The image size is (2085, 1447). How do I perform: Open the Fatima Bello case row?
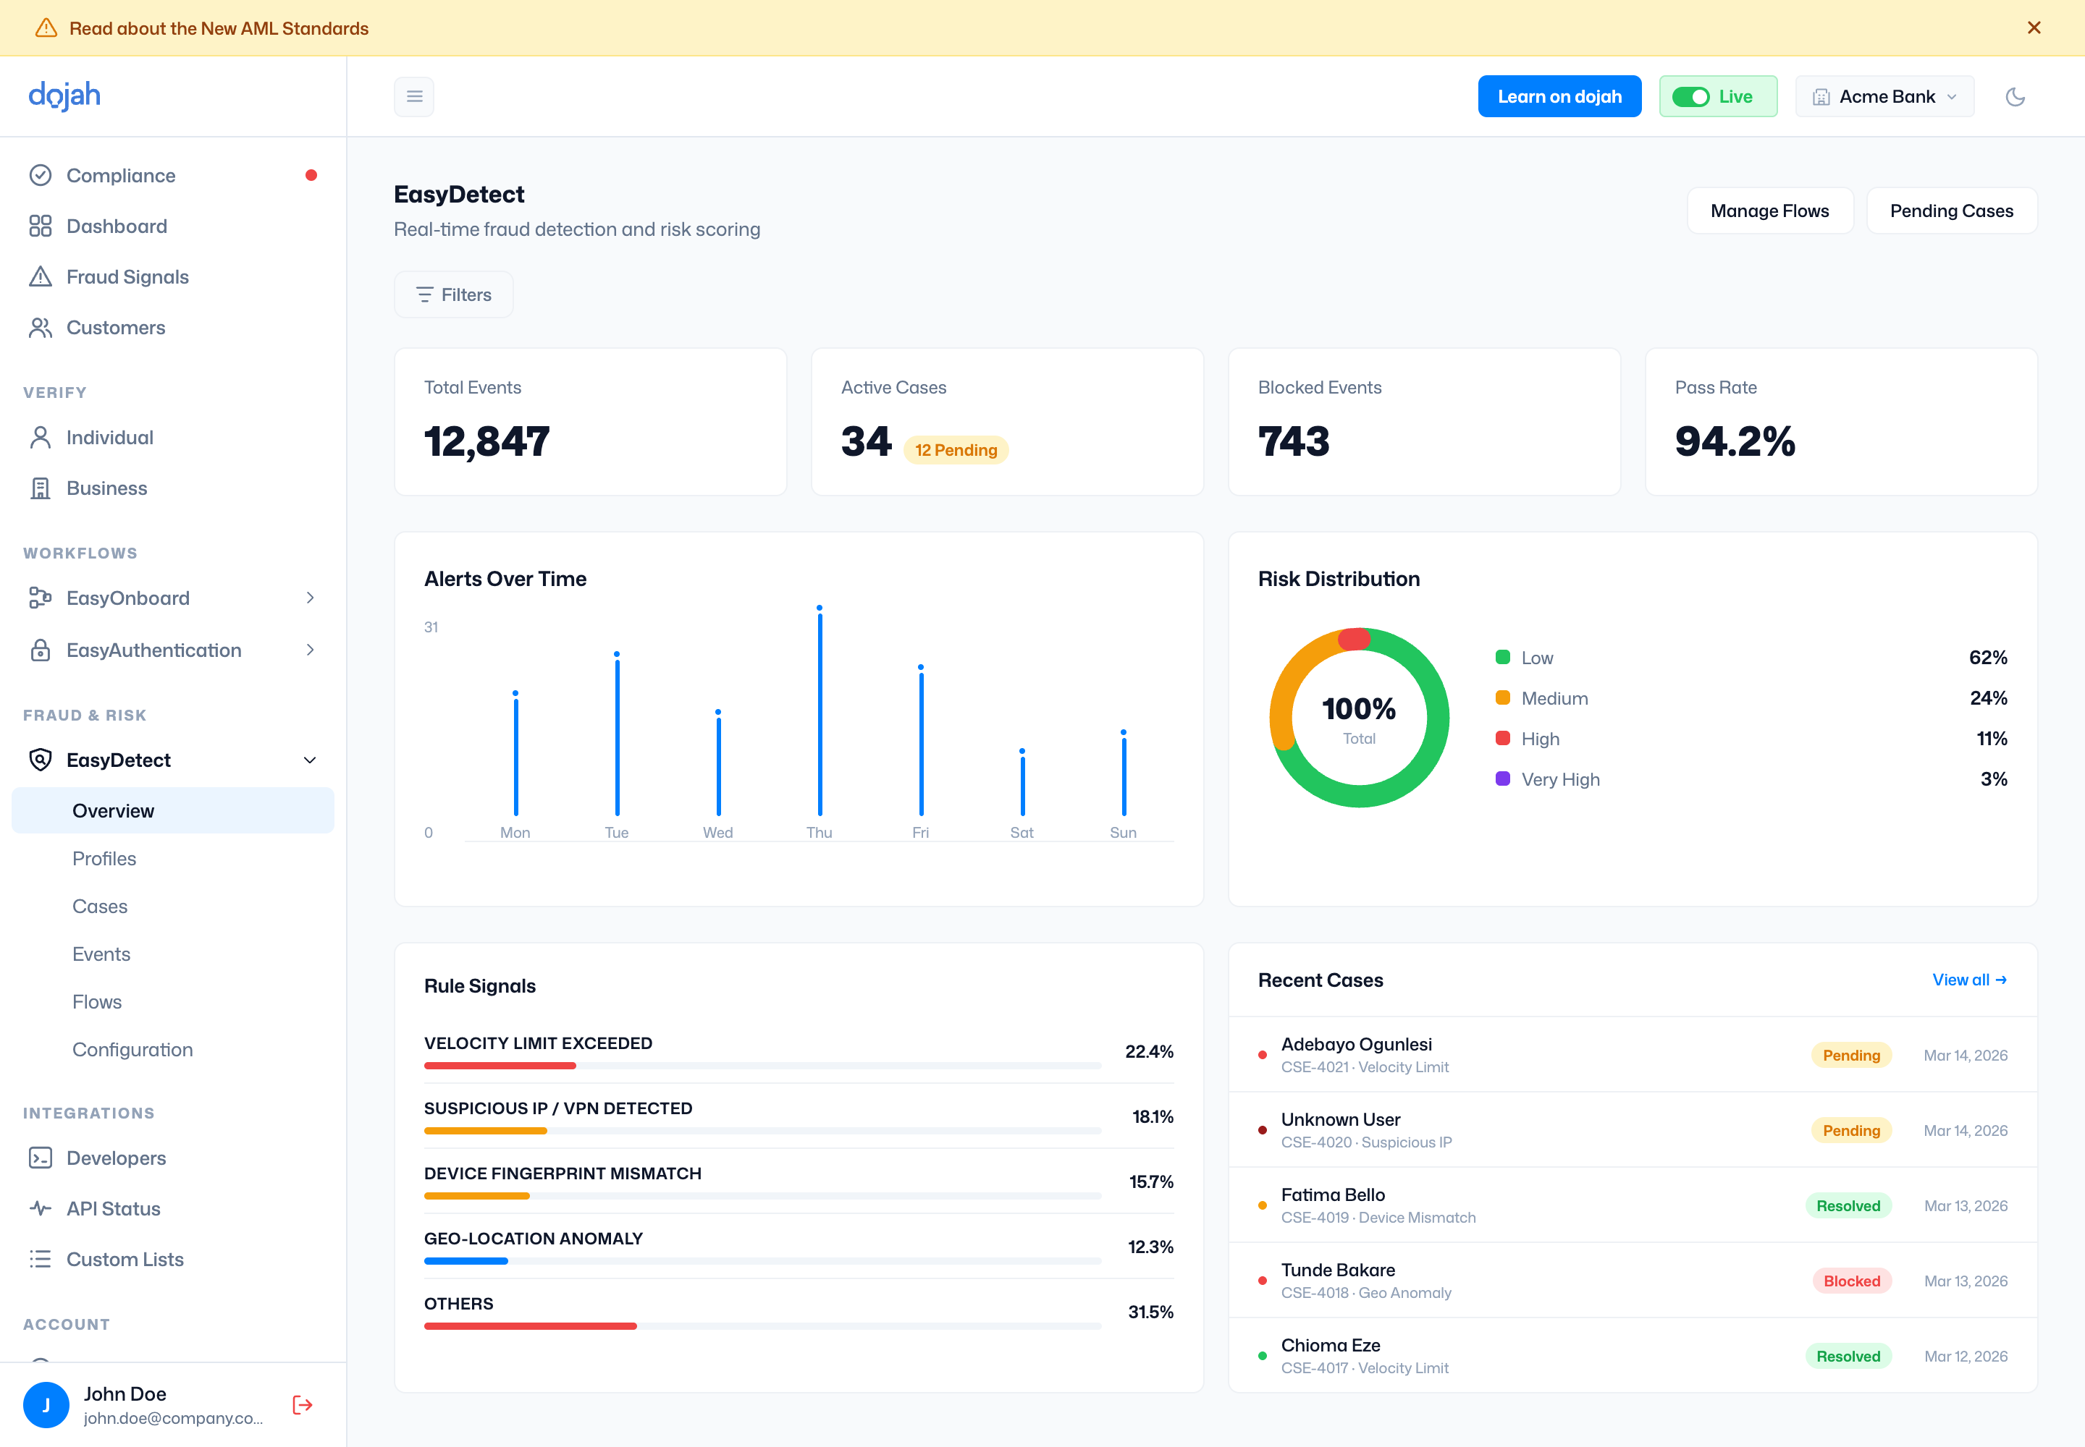(x=1633, y=1206)
